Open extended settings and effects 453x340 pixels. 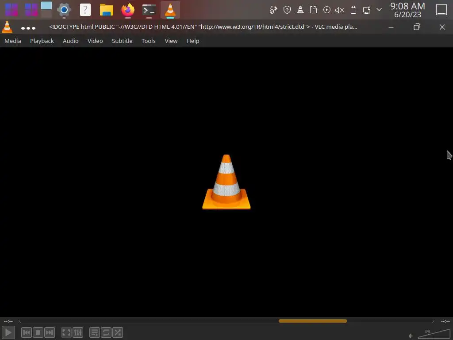78,332
